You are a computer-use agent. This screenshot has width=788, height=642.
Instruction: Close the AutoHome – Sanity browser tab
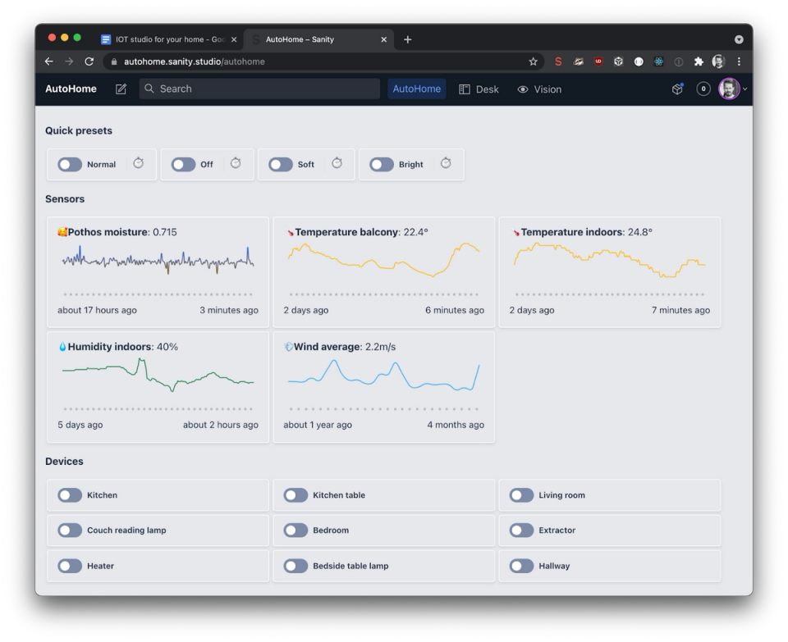384,39
